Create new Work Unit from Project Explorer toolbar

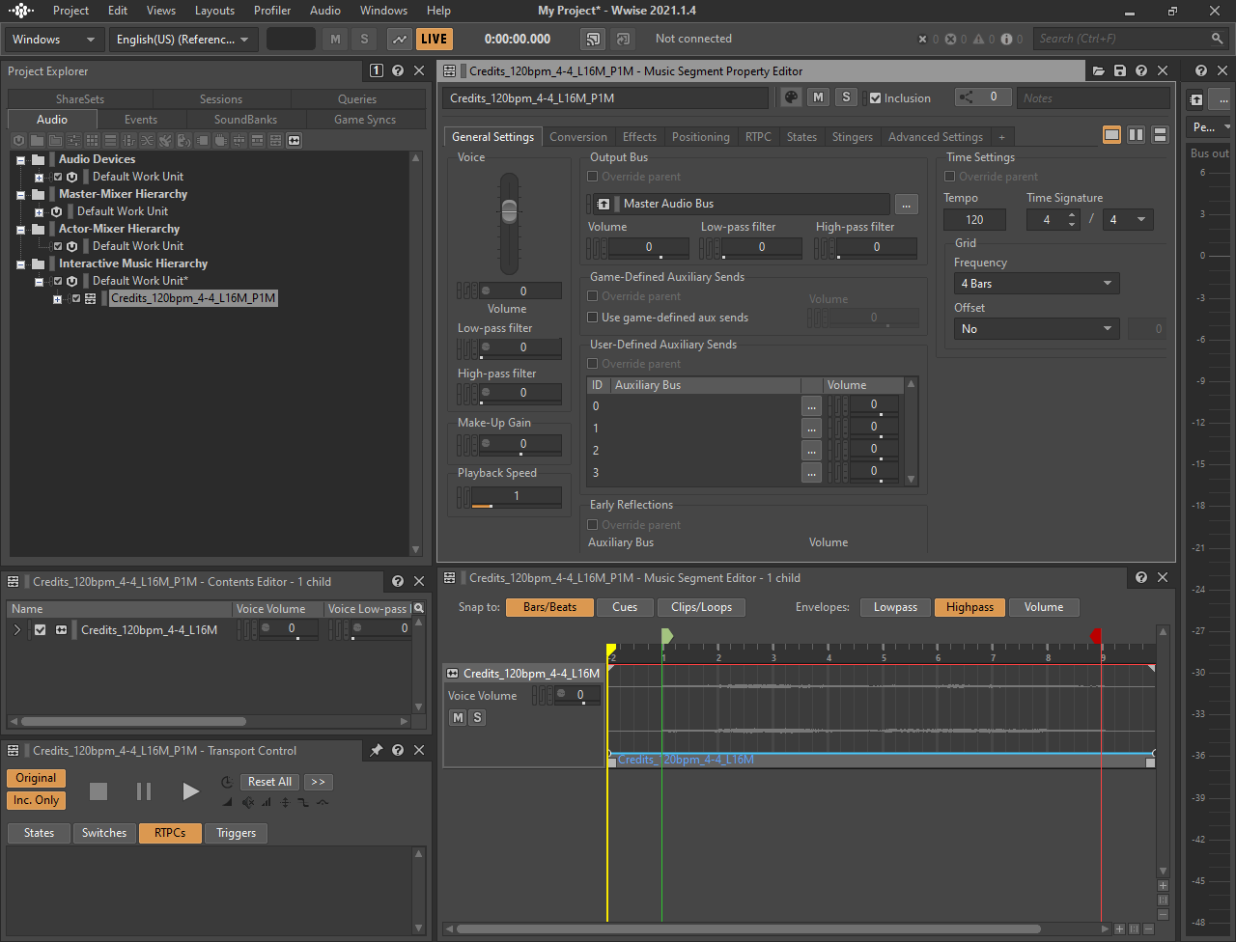click(18, 140)
